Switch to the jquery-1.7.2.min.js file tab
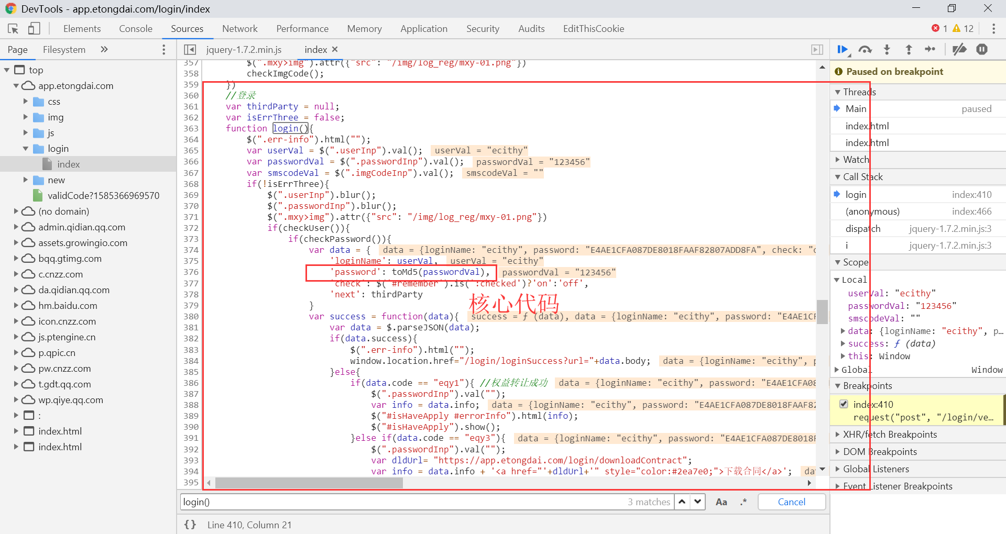Screen dimensions: 1006x534 click(x=244, y=50)
